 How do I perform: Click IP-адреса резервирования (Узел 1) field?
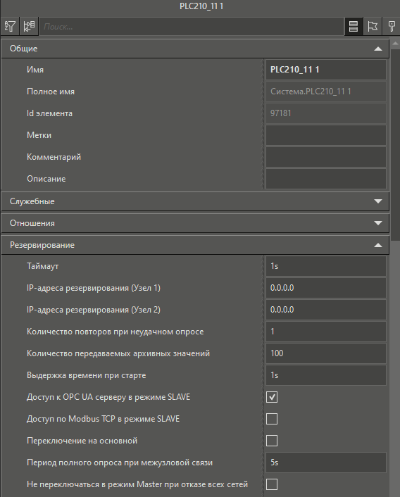pyautogui.click(x=326, y=288)
